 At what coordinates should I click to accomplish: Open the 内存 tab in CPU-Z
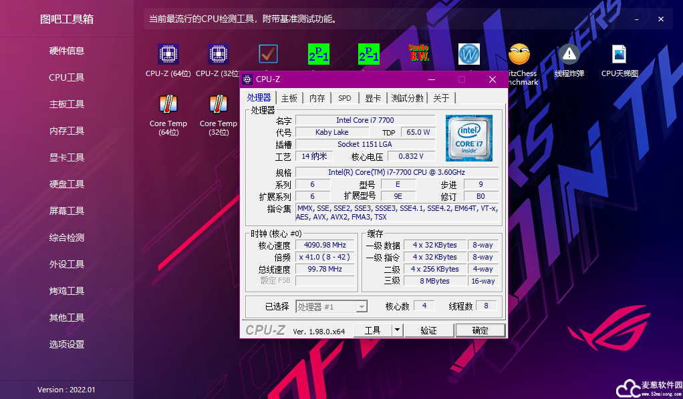pyautogui.click(x=317, y=98)
